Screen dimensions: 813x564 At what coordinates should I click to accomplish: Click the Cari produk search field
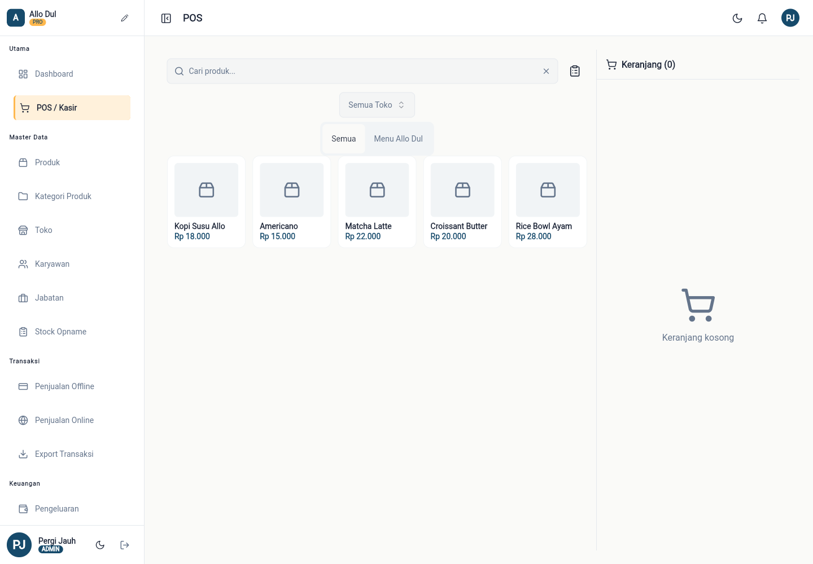[362, 71]
